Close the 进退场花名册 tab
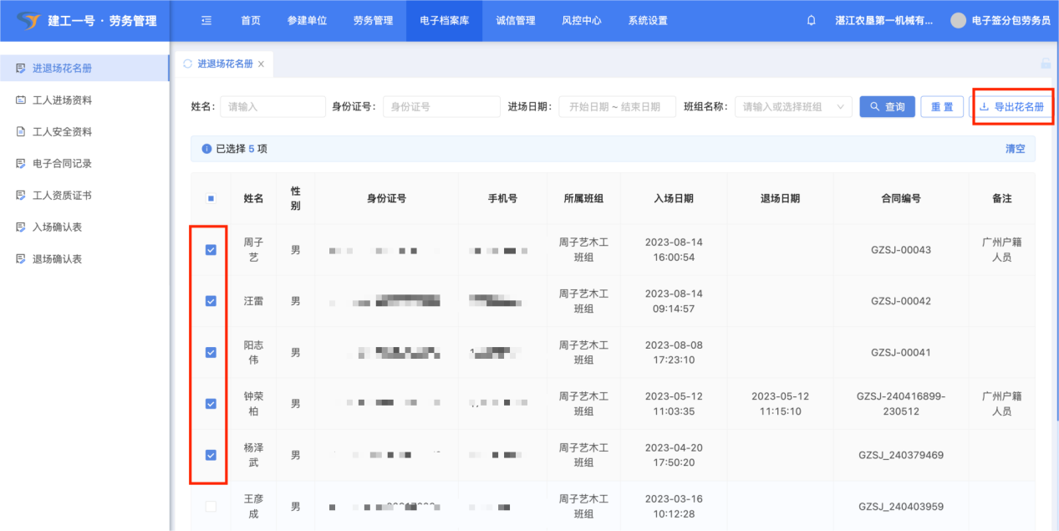This screenshot has height=531, width=1059. (261, 64)
